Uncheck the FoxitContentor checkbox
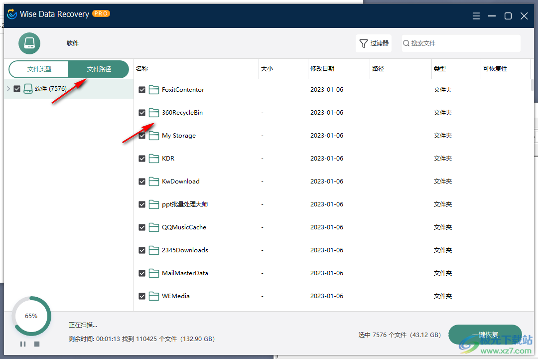Image resolution: width=538 pixels, height=359 pixels. click(142, 90)
